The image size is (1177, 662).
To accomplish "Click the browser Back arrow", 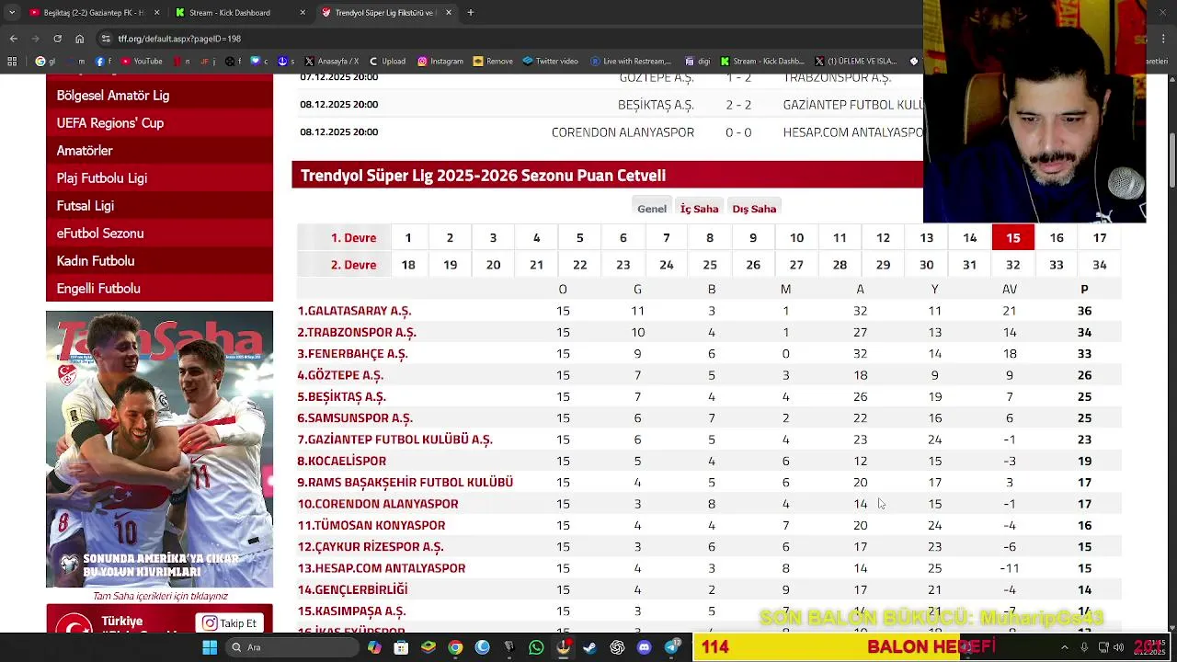I will (13, 39).
